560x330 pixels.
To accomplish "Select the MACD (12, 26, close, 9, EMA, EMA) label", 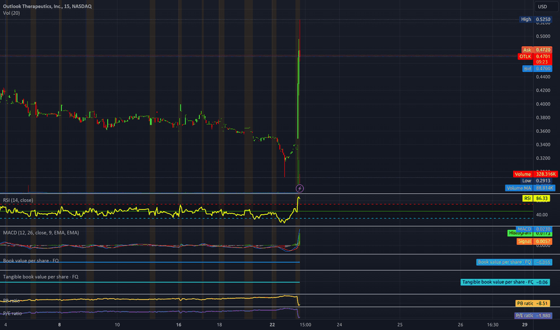I will pyautogui.click(x=41, y=233).
